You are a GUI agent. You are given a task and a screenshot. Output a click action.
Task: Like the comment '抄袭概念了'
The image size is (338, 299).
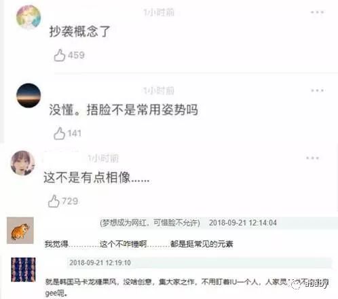[x=60, y=55]
